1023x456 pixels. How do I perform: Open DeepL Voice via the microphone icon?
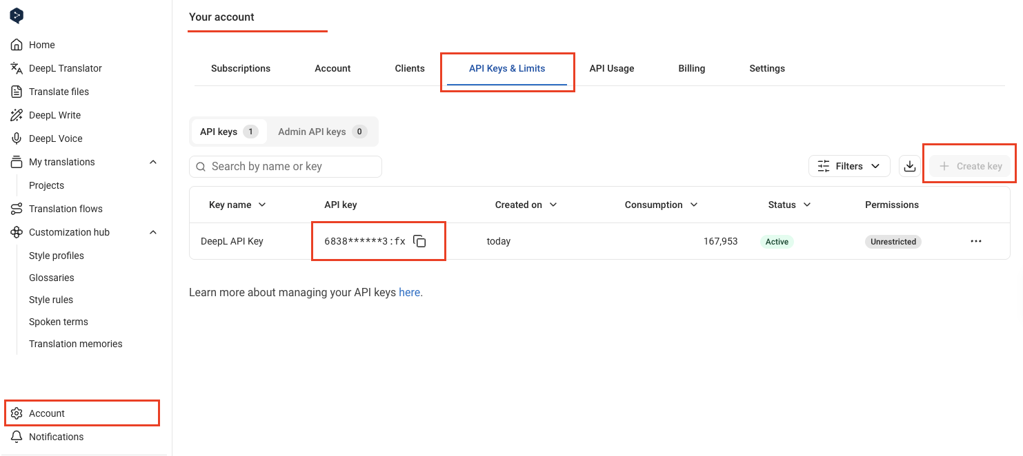click(x=17, y=138)
